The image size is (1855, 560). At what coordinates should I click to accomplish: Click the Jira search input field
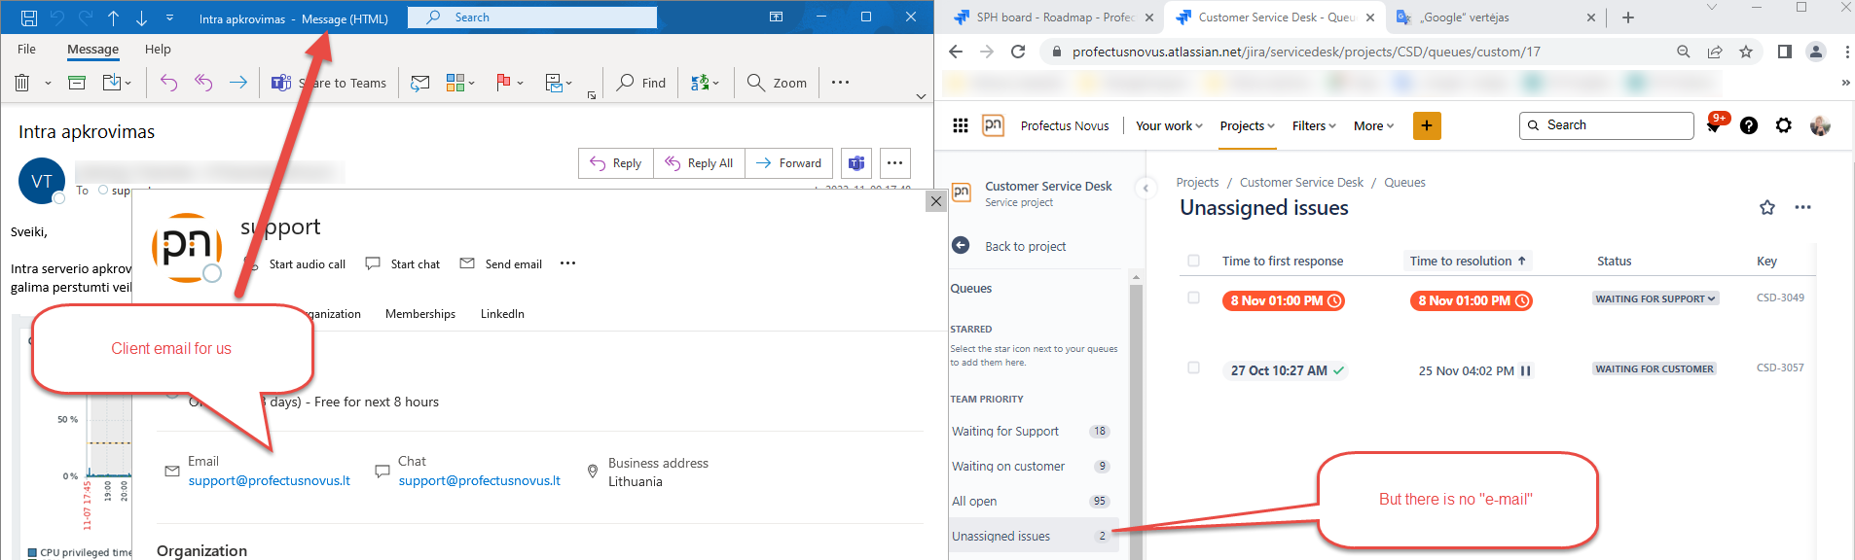1607,125
